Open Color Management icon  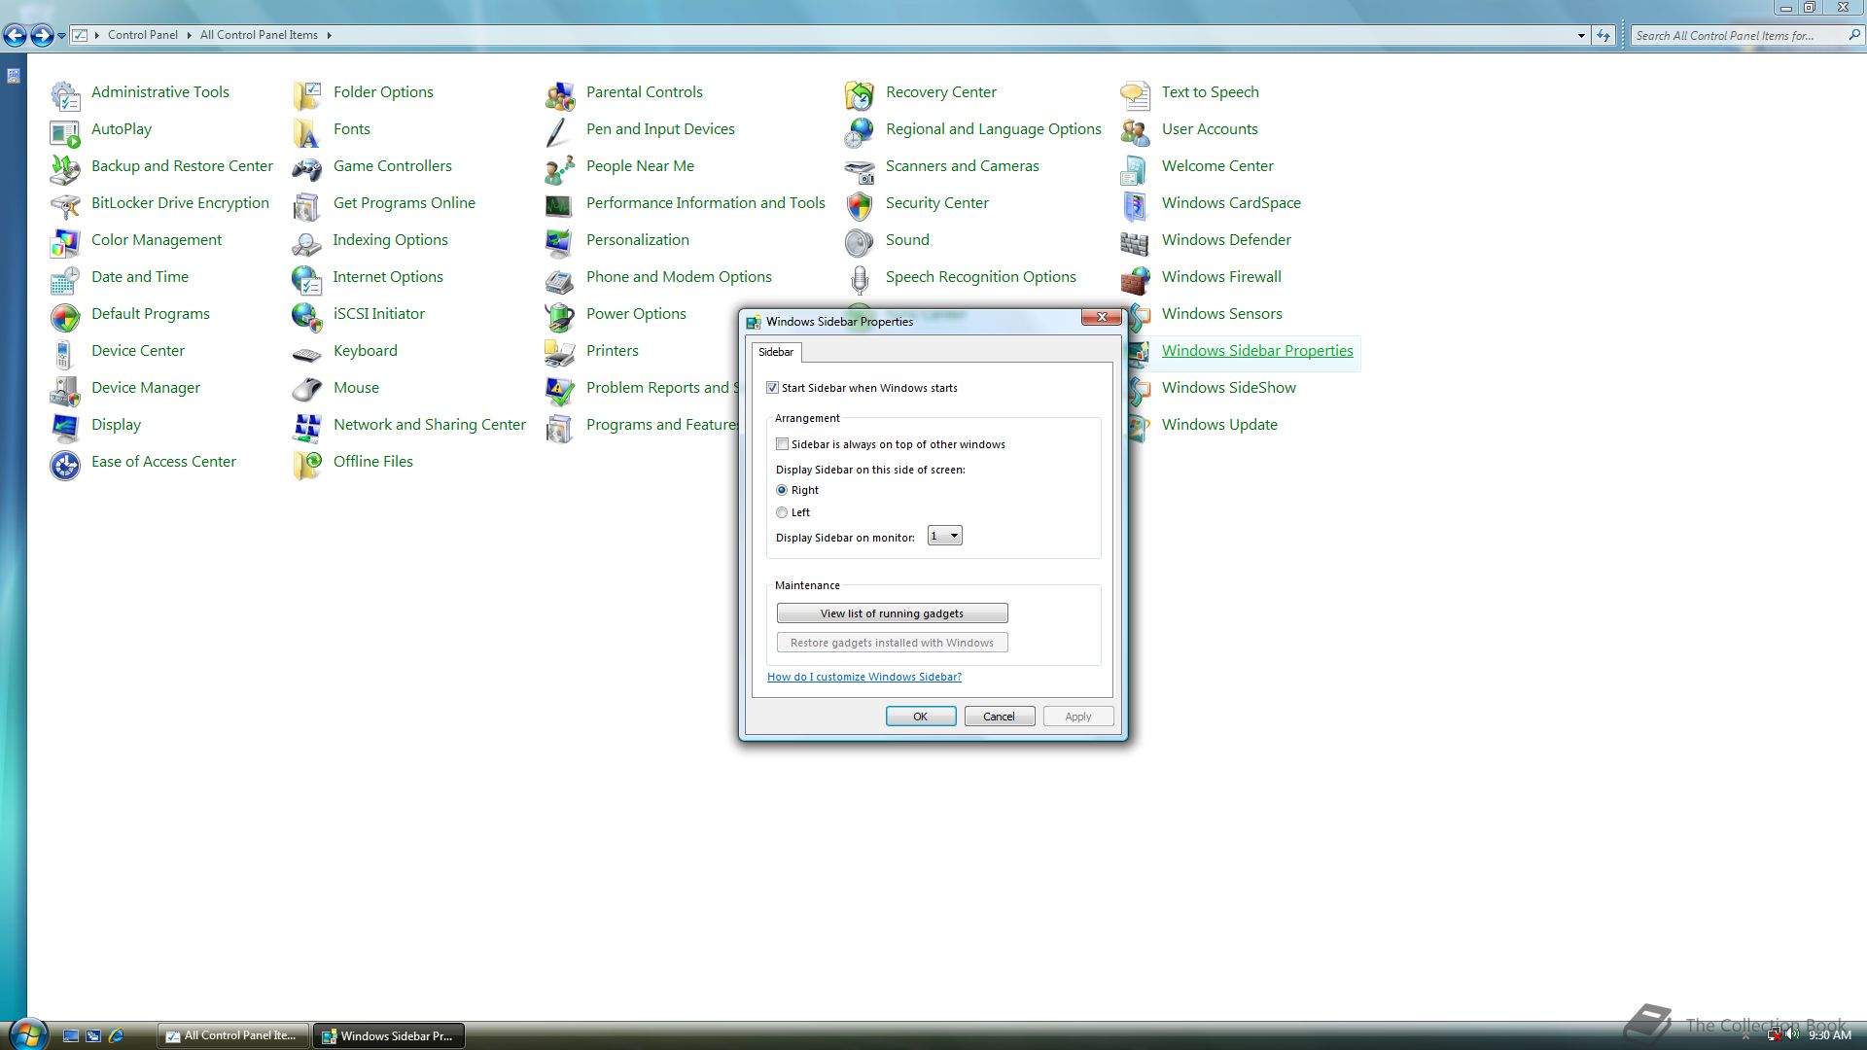click(65, 243)
